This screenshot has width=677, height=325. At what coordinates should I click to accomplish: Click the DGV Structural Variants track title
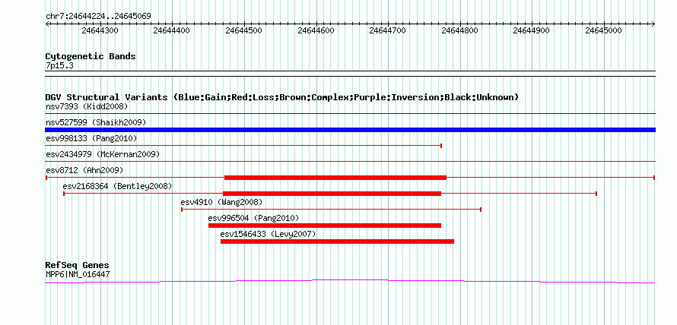(x=282, y=97)
